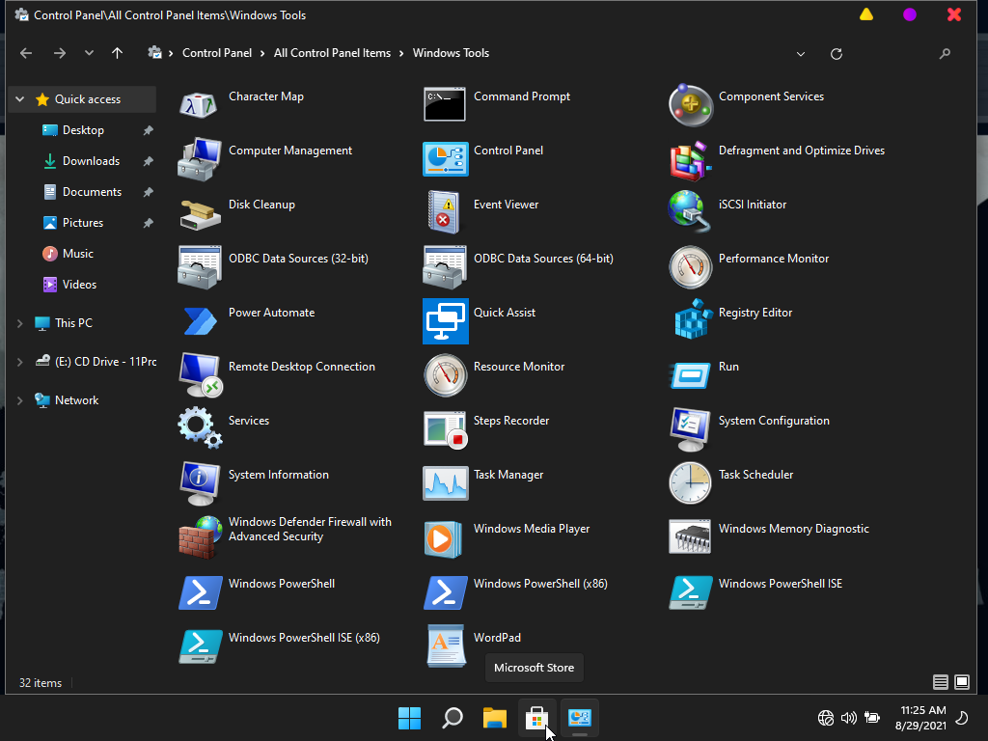The image size is (988, 741).
Task: Open Pictures in the navigation pane
Action: point(83,223)
